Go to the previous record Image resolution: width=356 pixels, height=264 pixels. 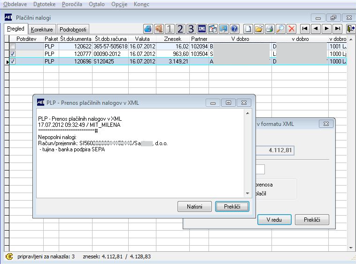point(316,29)
